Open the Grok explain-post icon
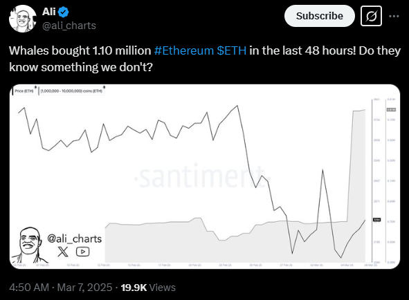This screenshot has height=300, width=409. [371, 16]
